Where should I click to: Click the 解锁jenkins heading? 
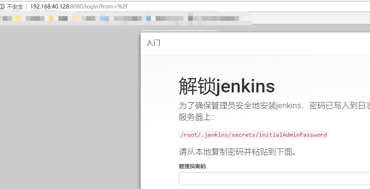point(227,86)
